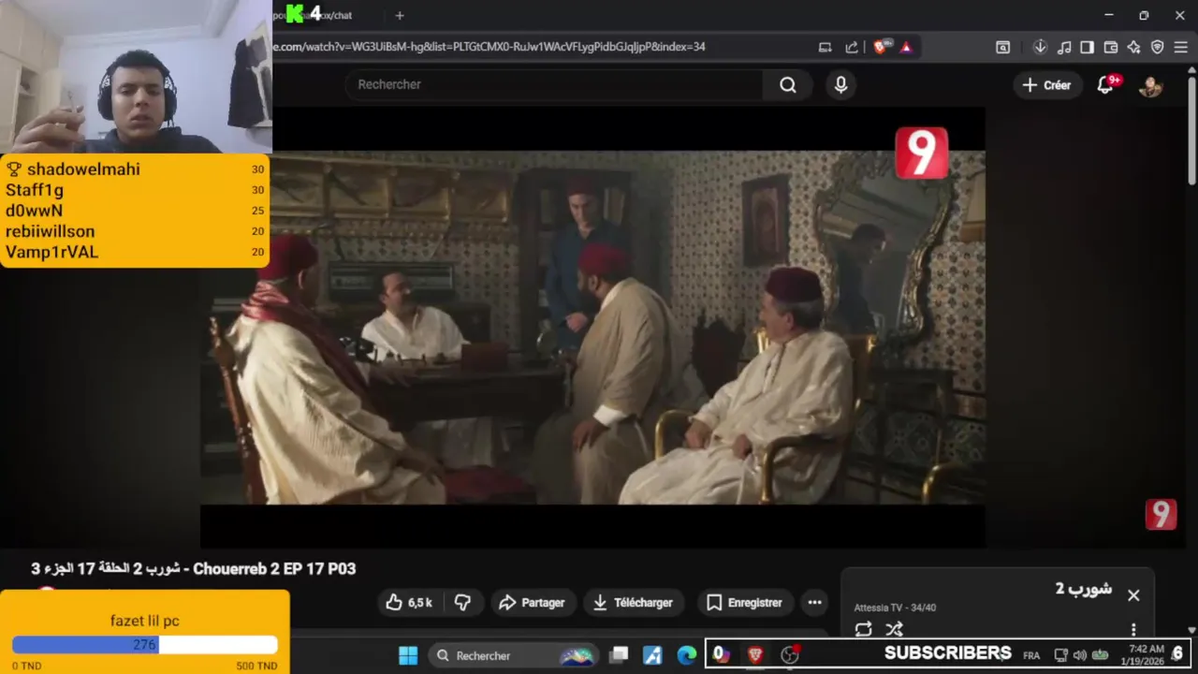Image resolution: width=1198 pixels, height=674 pixels.
Task: Start voice search with the microphone icon
Action: 840,85
